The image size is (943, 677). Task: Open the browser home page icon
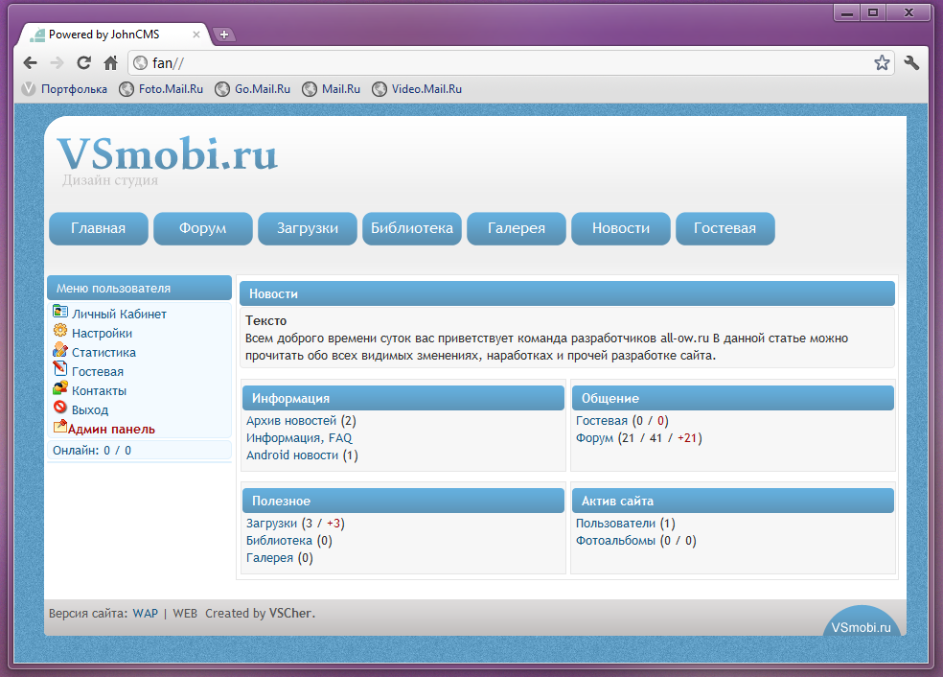click(x=110, y=62)
